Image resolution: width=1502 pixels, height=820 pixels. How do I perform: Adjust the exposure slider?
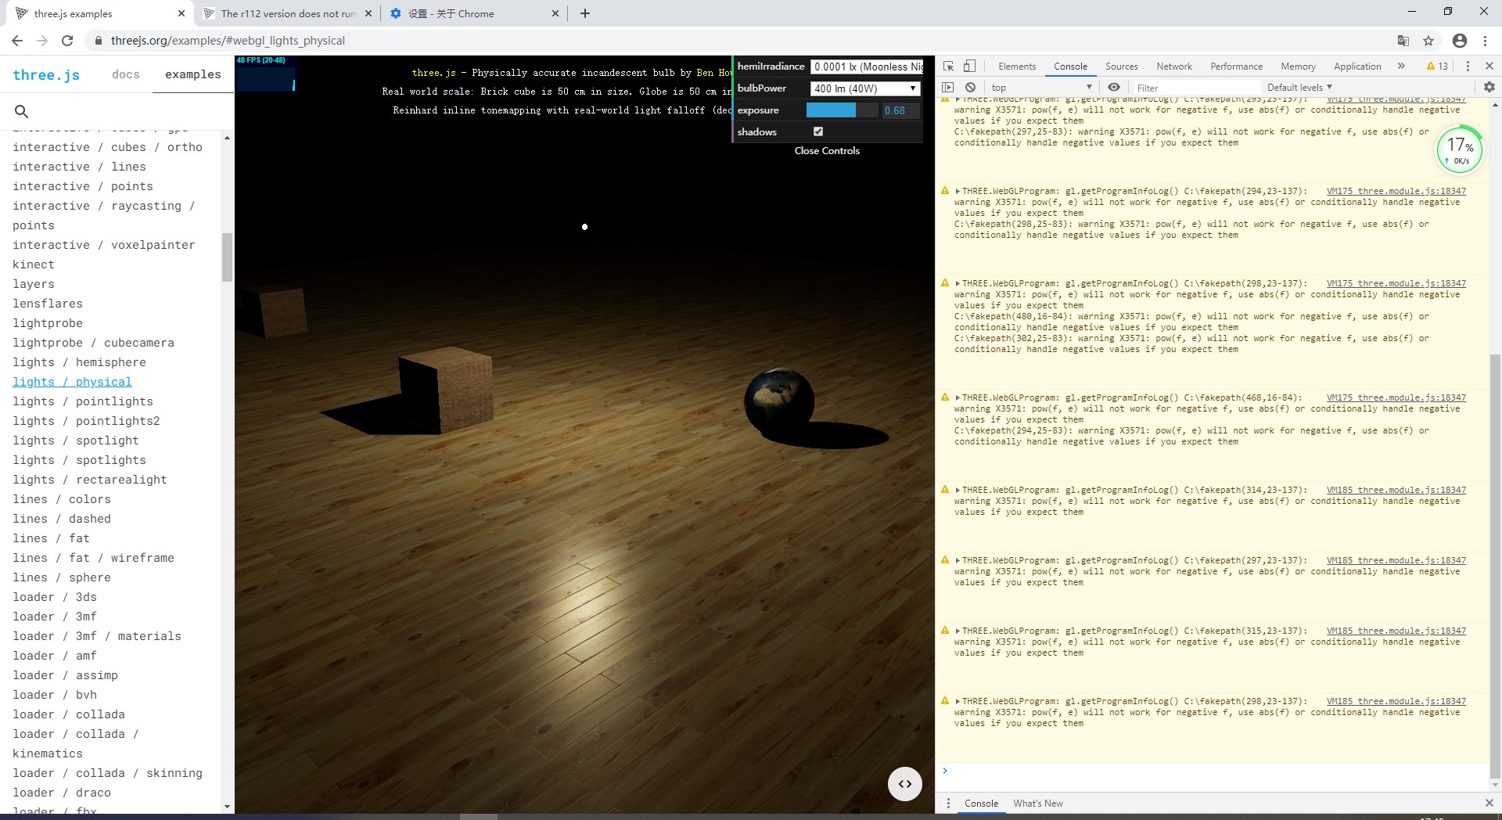coord(842,110)
